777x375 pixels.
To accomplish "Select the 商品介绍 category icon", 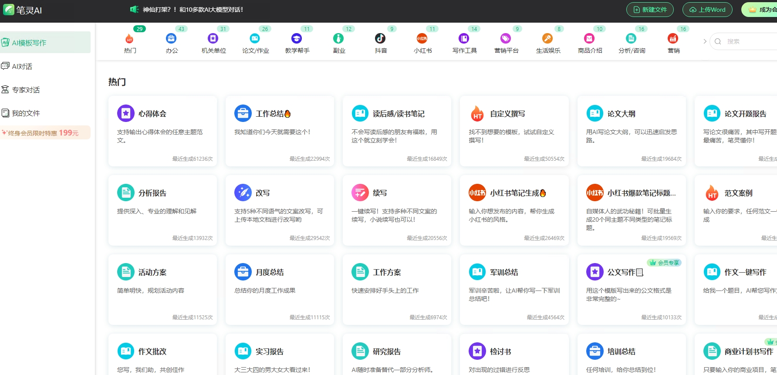I will coord(589,39).
